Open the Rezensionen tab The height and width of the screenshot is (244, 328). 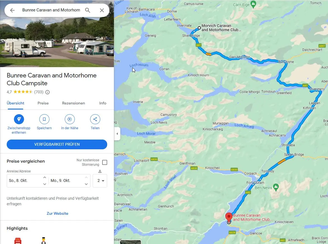pos(73,103)
